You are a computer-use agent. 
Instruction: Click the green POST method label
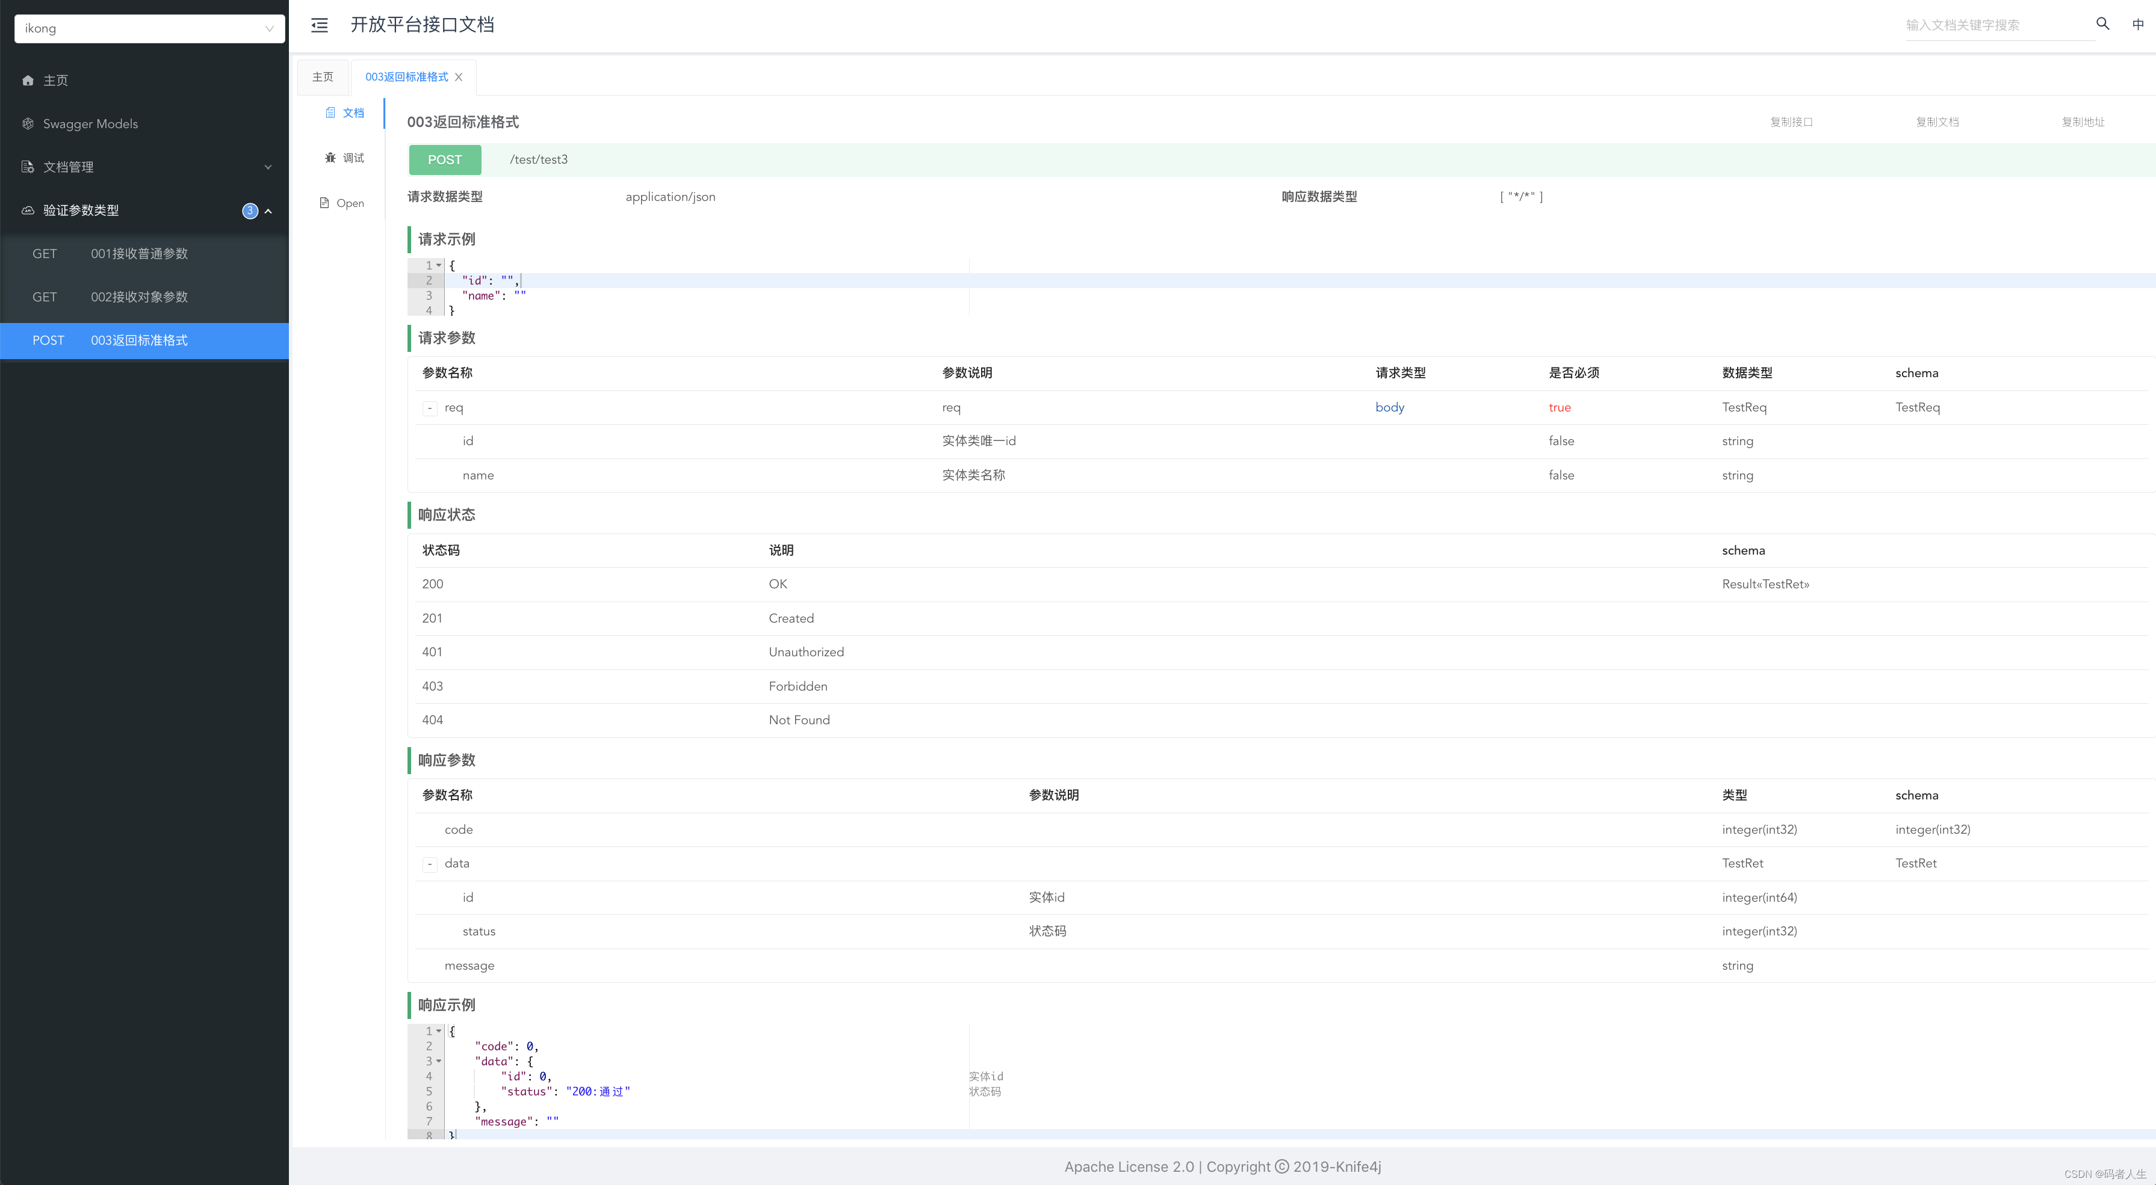click(x=444, y=160)
